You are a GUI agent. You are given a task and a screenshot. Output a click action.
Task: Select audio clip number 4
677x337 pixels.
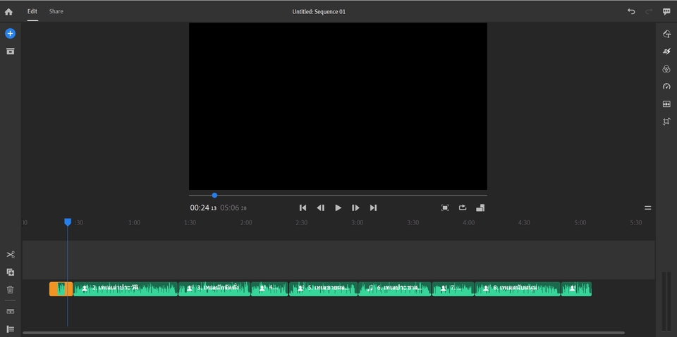[x=270, y=288]
